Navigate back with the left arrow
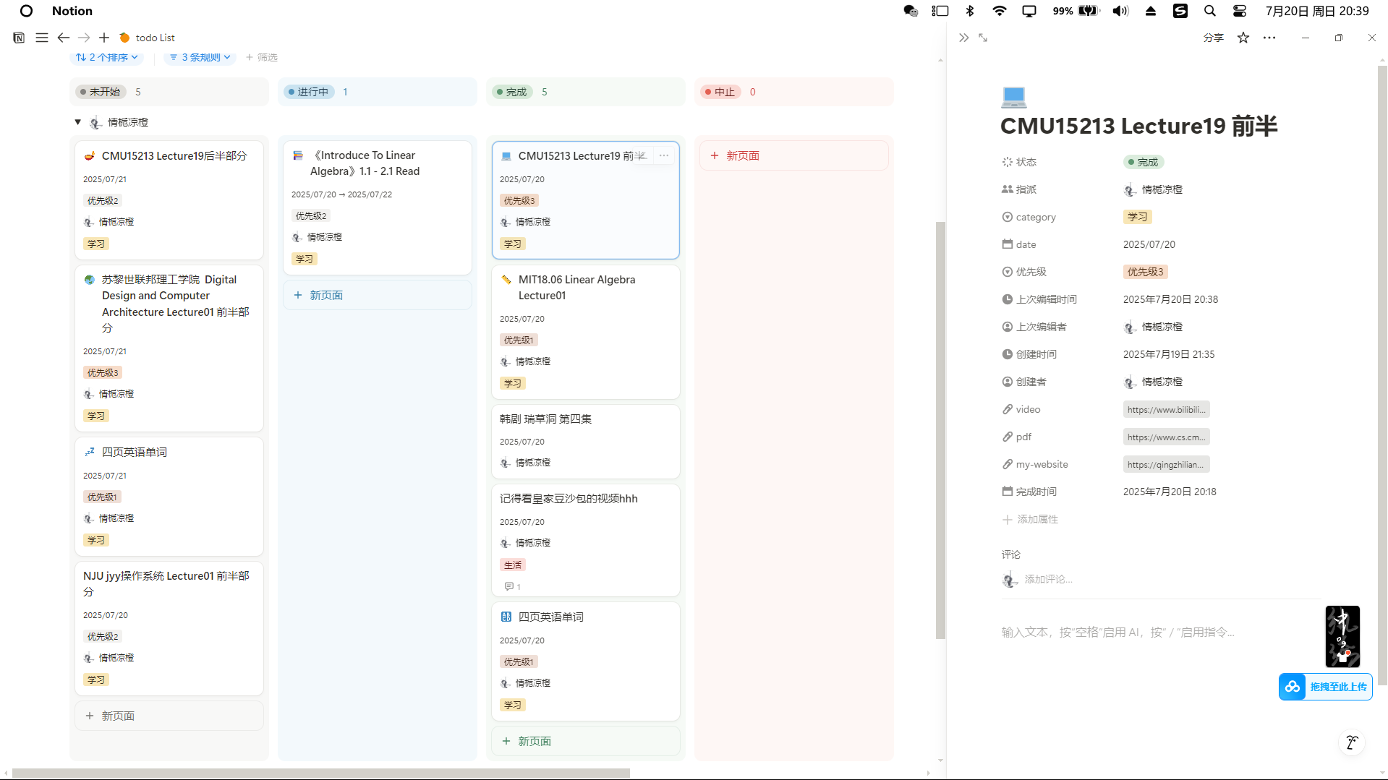The height and width of the screenshot is (780, 1388). 64,38
